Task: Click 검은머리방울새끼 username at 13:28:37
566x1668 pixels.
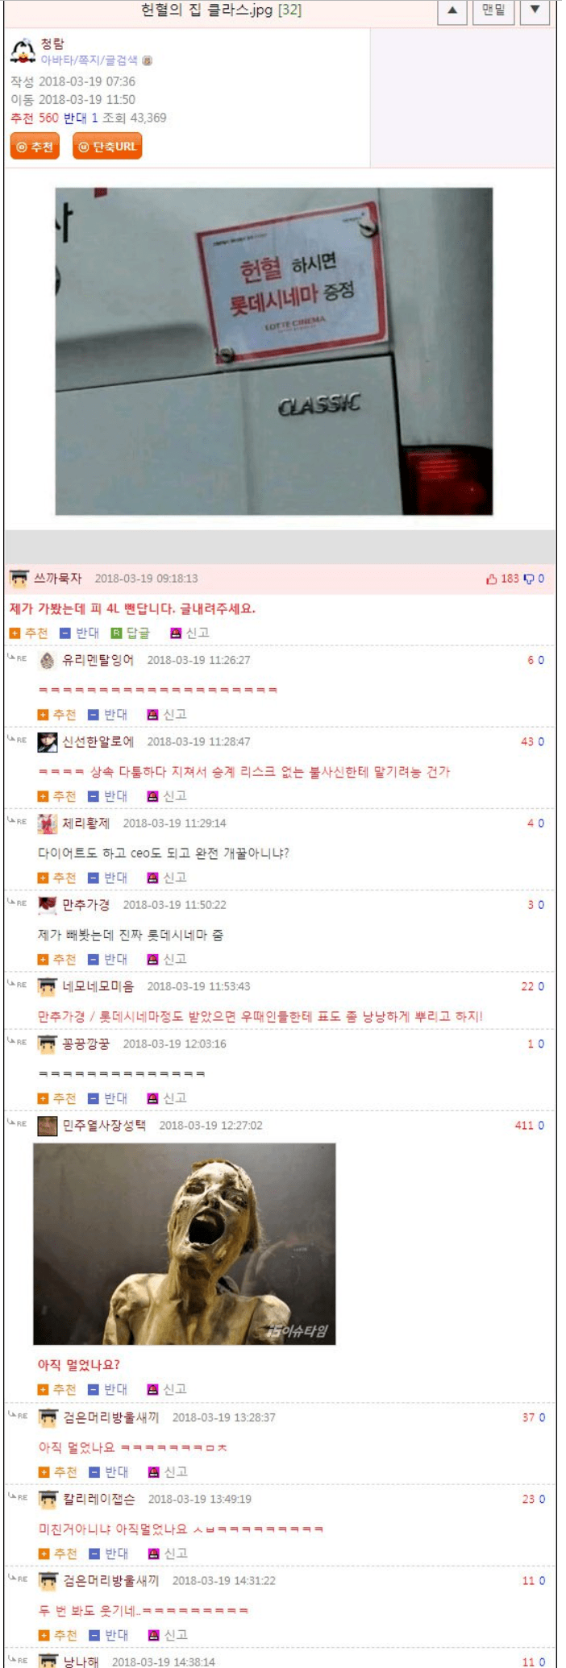Action: tap(111, 1417)
